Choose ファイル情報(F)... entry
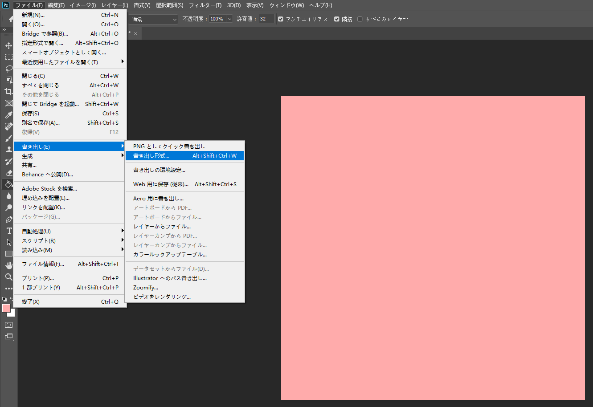 70,264
